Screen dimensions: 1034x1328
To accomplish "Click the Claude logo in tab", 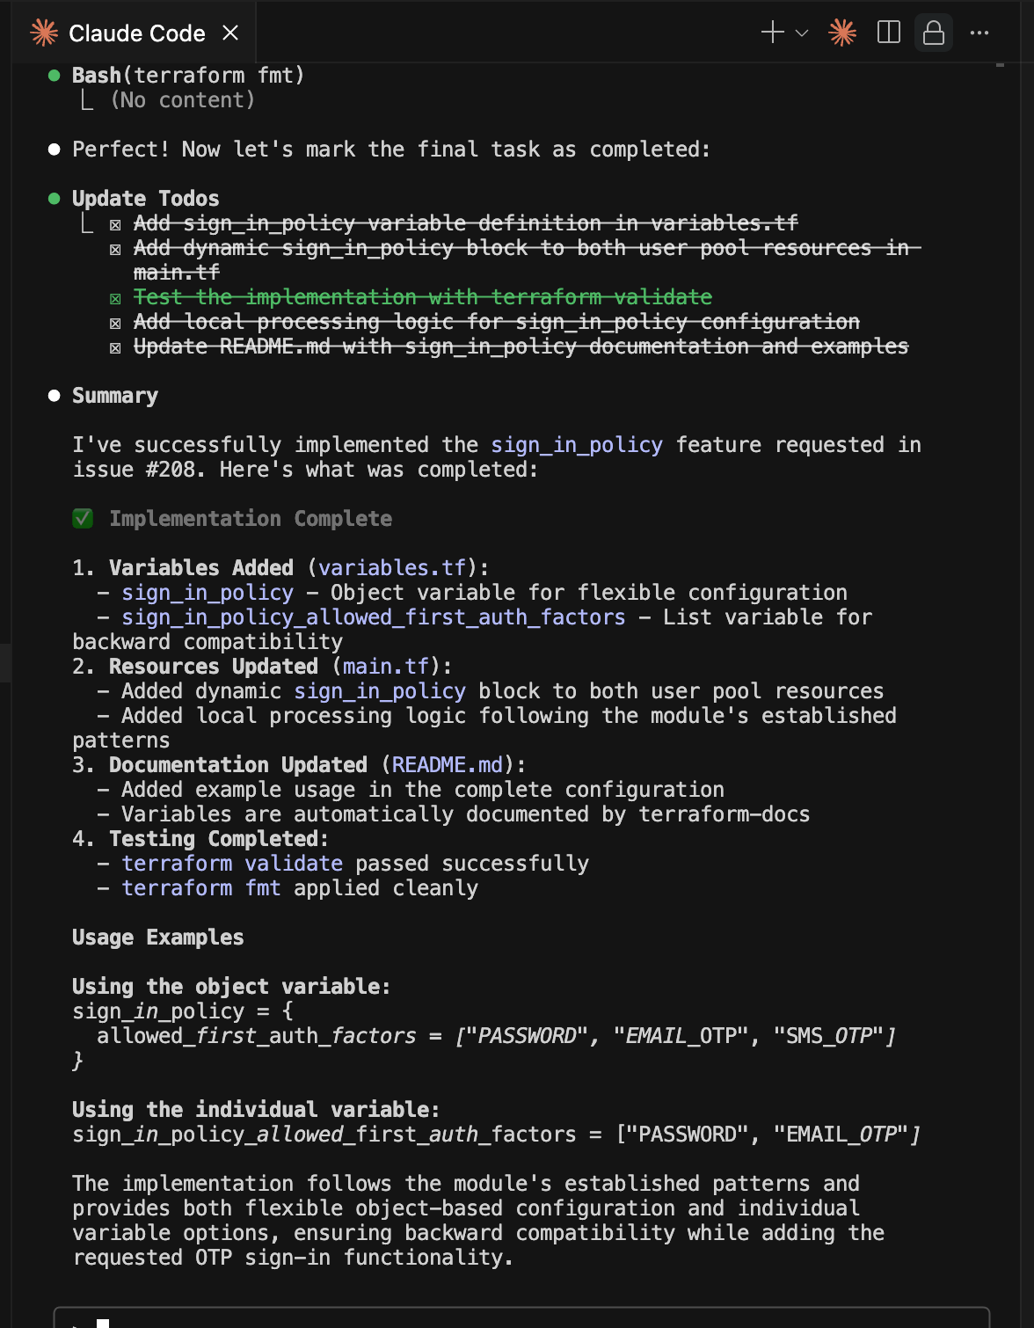I will pyautogui.click(x=44, y=33).
